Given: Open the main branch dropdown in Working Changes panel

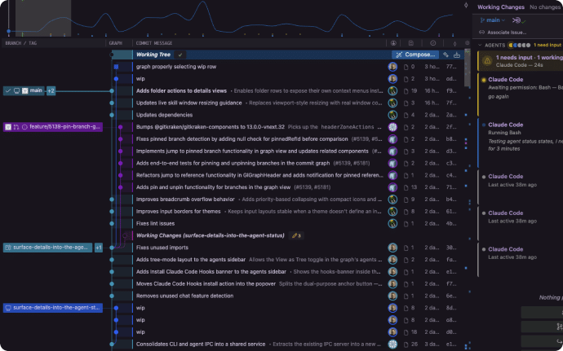Looking at the screenshot, I should [492, 20].
